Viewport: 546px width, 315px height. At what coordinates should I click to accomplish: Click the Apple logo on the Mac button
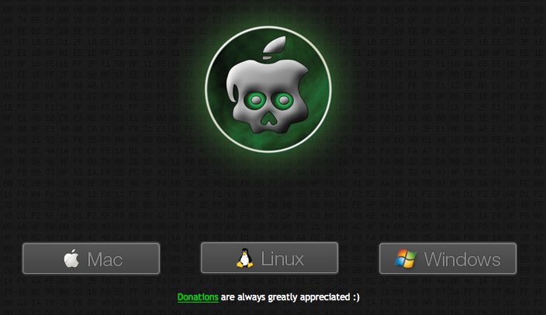(x=71, y=258)
